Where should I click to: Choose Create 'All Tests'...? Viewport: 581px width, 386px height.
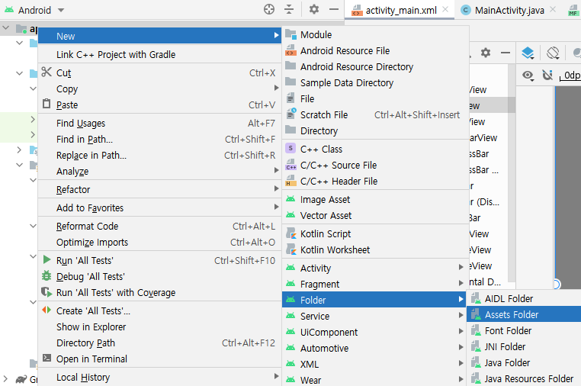coord(159,310)
